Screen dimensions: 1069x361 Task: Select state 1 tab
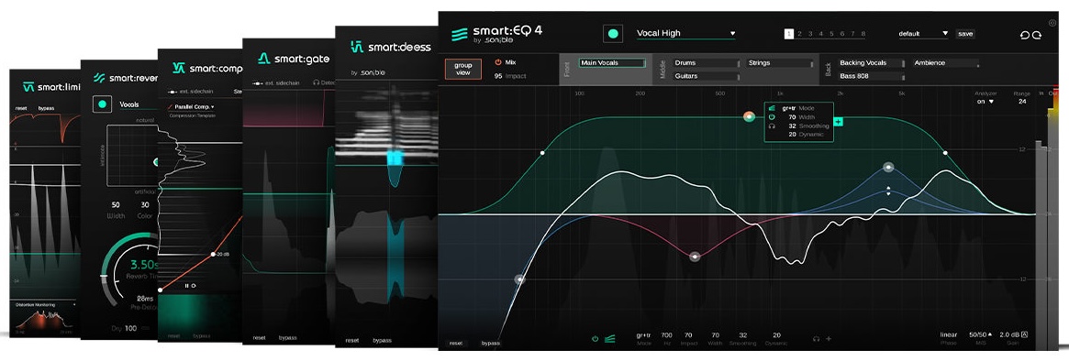tap(789, 33)
